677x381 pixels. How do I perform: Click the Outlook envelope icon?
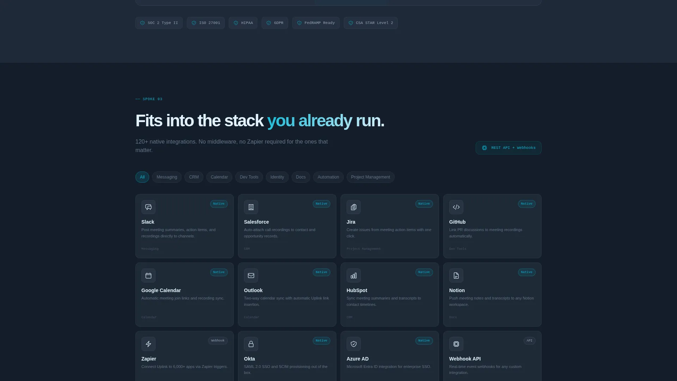[x=251, y=276]
